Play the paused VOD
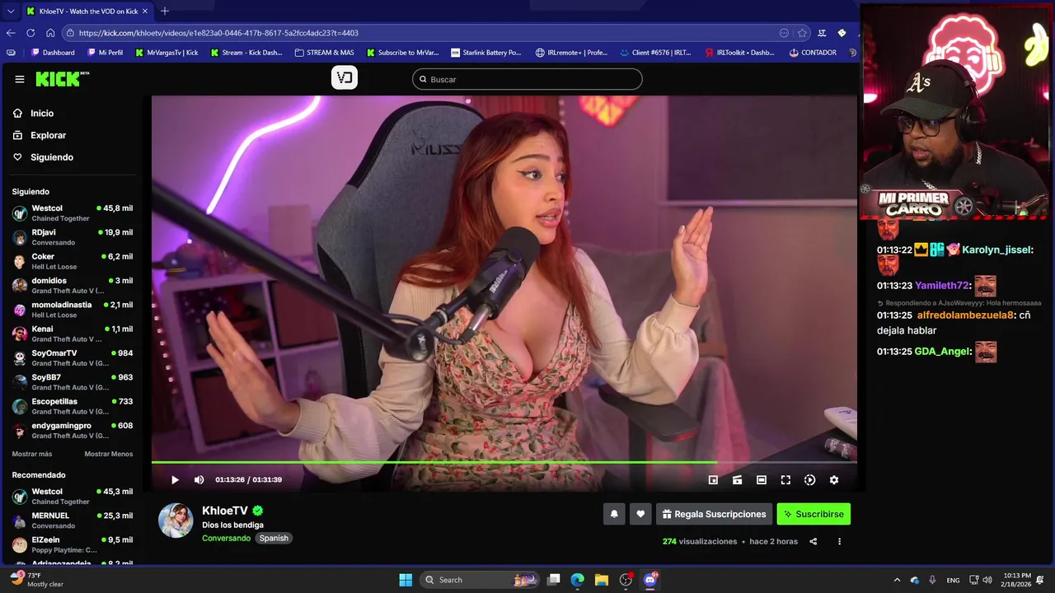This screenshot has width=1055, height=593. 175,480
